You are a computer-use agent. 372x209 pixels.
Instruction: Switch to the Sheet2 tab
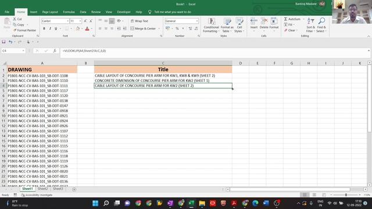(42, 189)
